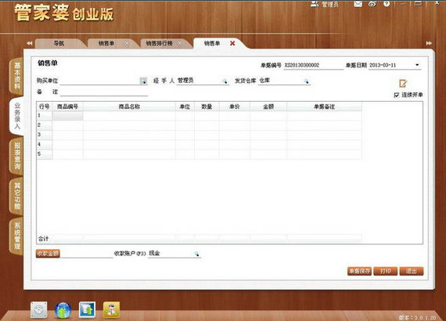The width and height of the screenshot is (446, 321).
Task: Open the 报表查询 side tab
Action: [16, 156]
